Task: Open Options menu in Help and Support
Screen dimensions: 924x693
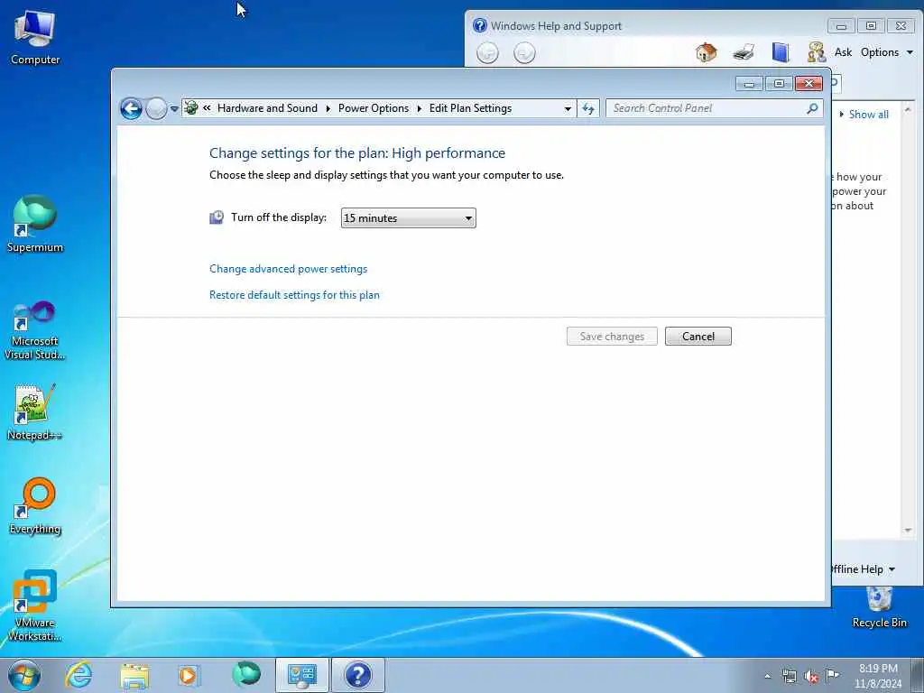Action: 887,52
